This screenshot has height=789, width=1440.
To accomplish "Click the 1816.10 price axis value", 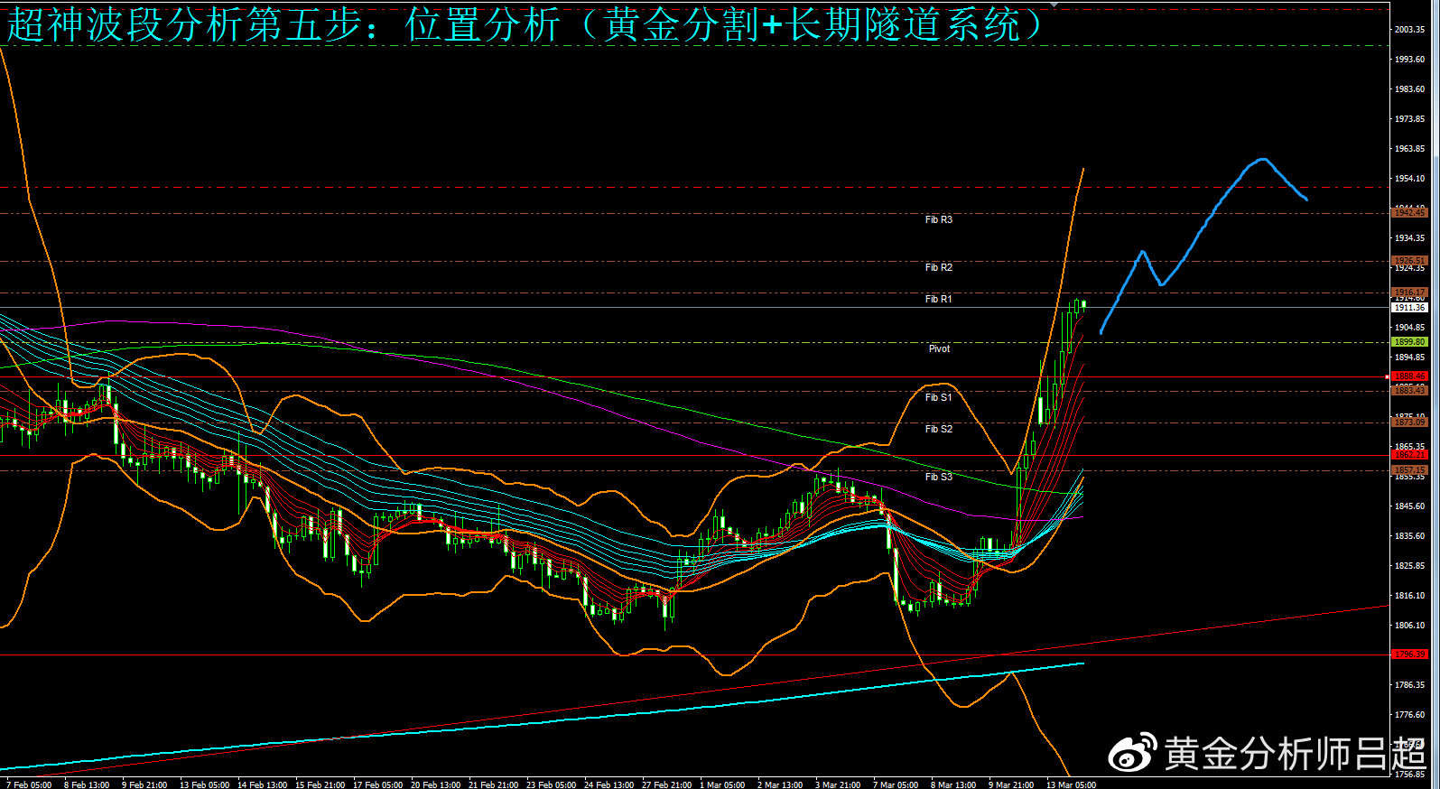I will click(1409, 596).
